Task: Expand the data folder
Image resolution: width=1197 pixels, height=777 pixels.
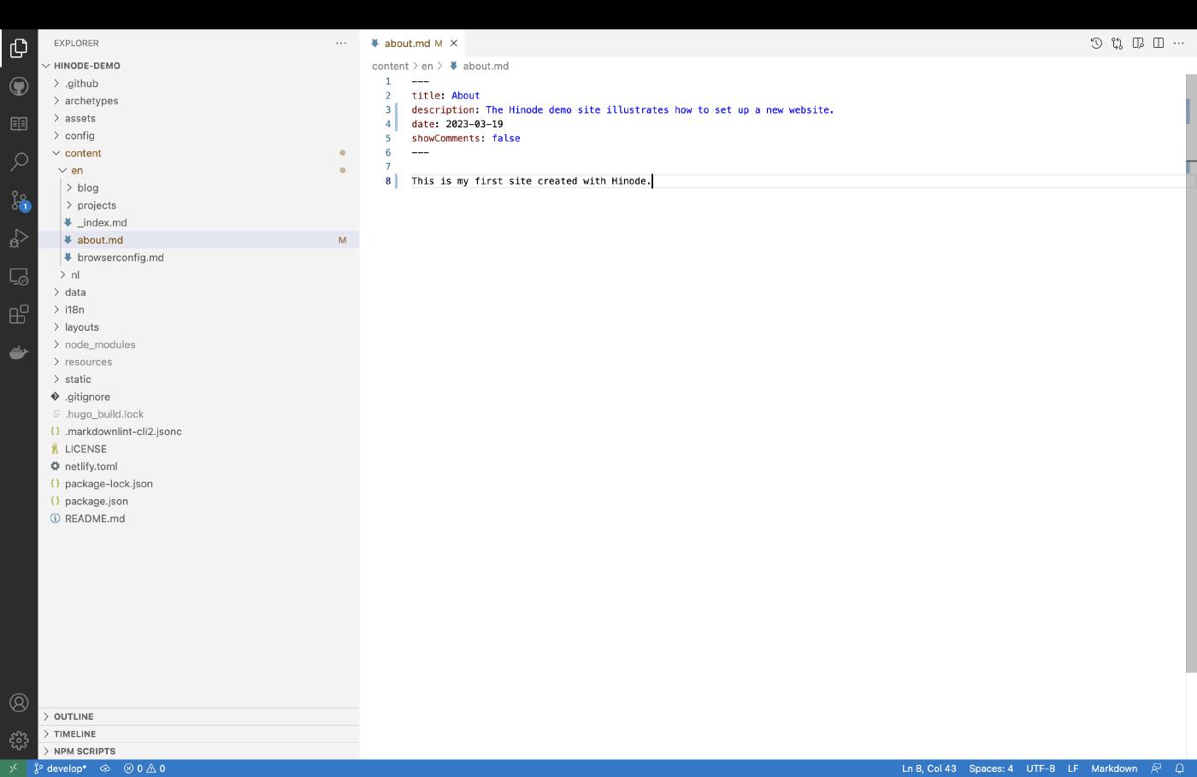Action: coord(198,292)
